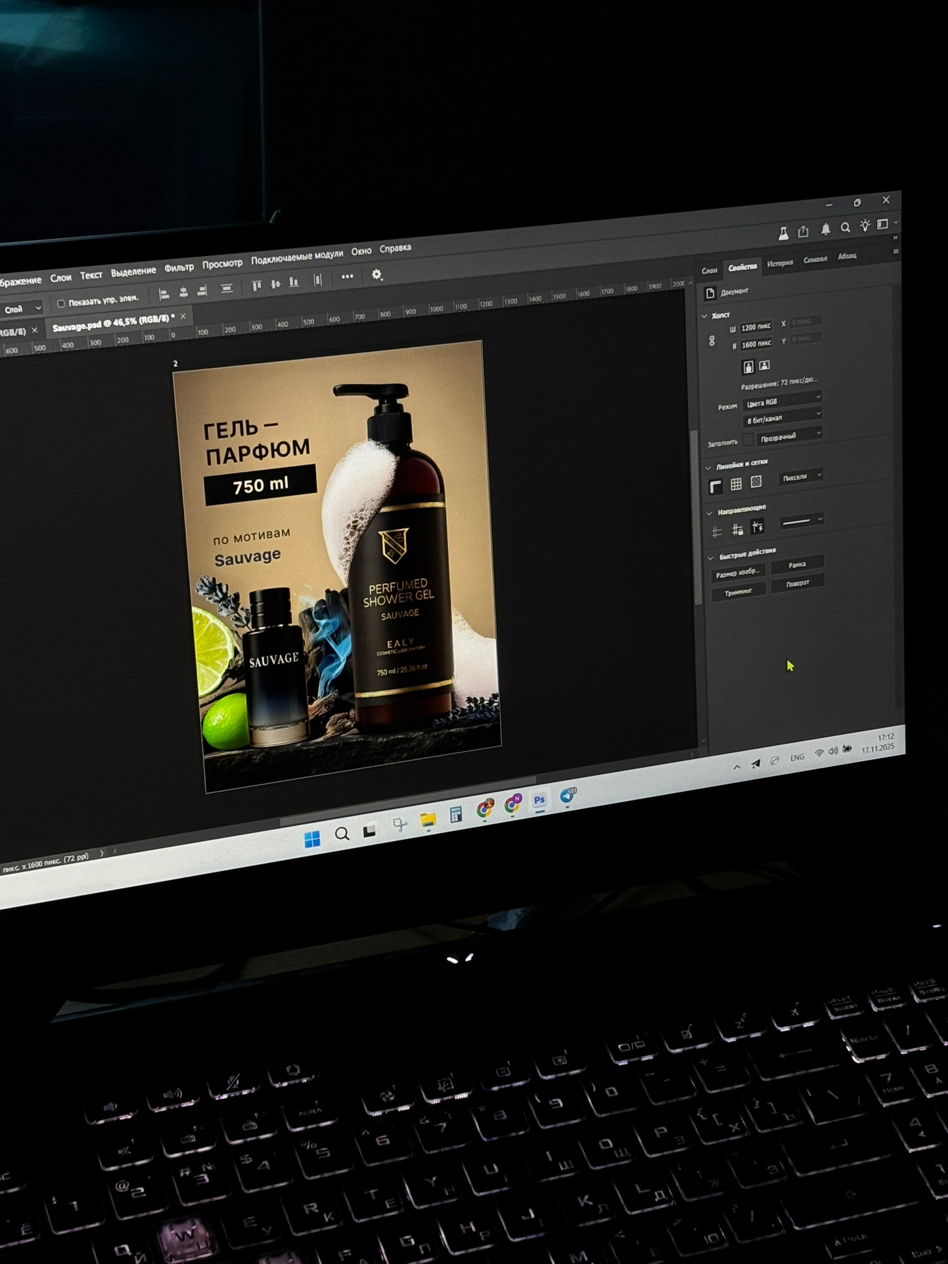The image size is (948, 1264).
Task: Open the lightbulb Discover panel
Action: 865,225
